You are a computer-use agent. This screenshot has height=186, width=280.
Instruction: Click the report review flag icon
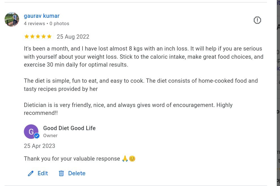(257, 20)
